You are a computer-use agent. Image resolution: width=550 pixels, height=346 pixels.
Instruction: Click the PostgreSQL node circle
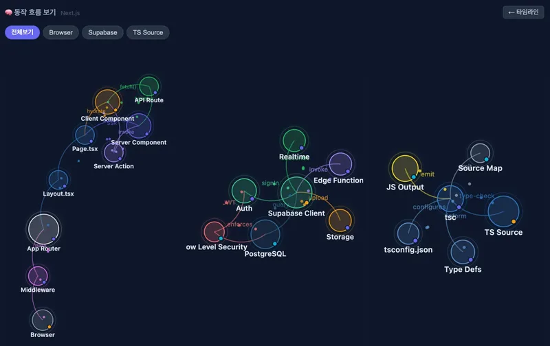click(x=265, y=234)
